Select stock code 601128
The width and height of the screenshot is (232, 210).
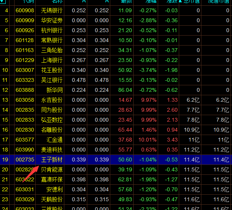(x=25, y=40)
